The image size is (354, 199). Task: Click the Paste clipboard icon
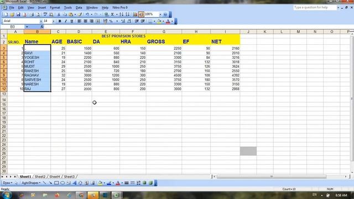click(x=71, y=14)
